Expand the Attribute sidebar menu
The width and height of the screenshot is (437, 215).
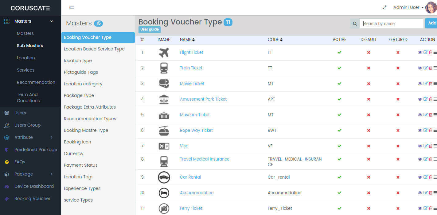pyautogui.click(x=52, y=137)
